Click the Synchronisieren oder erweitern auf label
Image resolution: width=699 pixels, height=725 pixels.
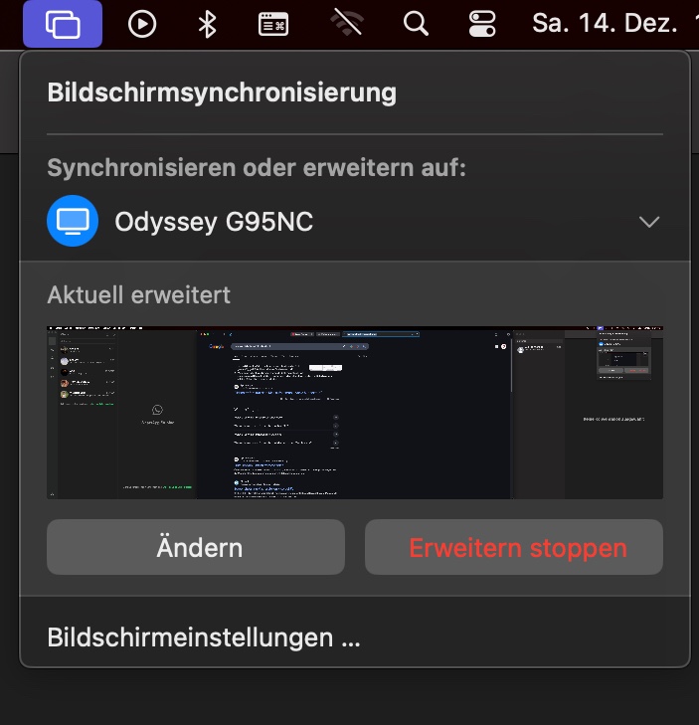(257, 167)
